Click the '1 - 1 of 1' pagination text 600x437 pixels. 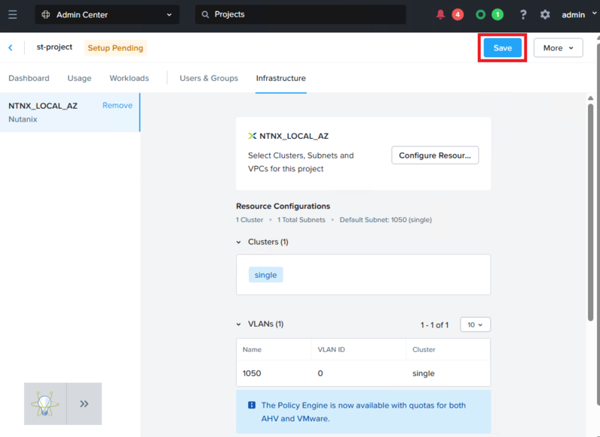click(x=434, y=325)
